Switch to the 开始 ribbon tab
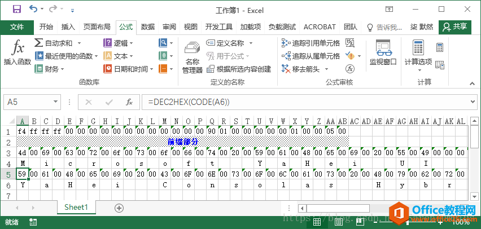The height and width of the screenshot is (229, 481). (46, 27)
